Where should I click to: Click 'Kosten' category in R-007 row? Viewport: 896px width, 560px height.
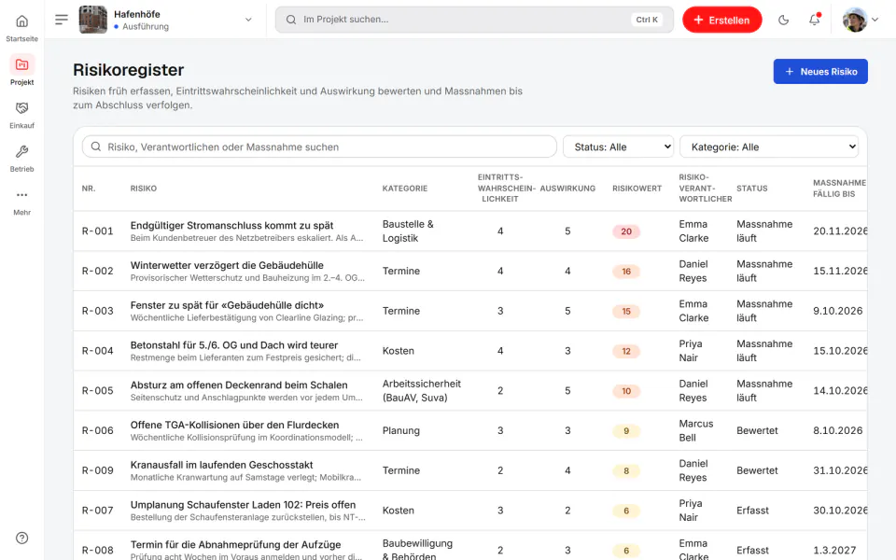[x=399, y=511]
